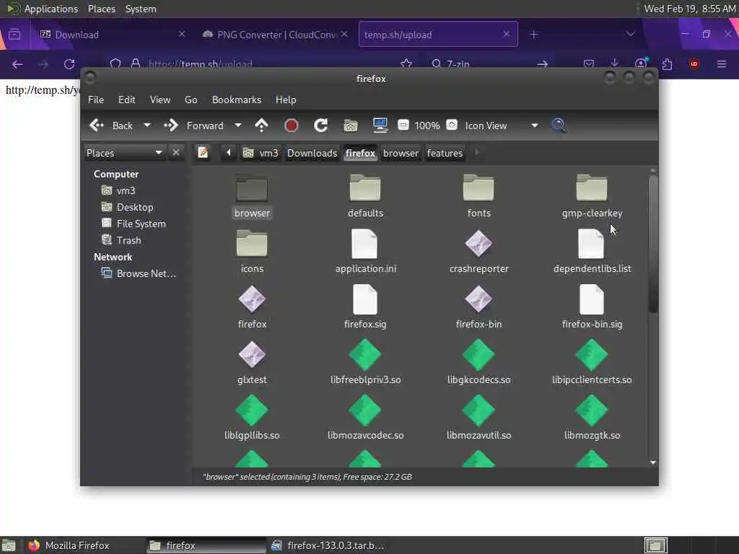Select the libmozgtk.so library icon

[592, 410]
